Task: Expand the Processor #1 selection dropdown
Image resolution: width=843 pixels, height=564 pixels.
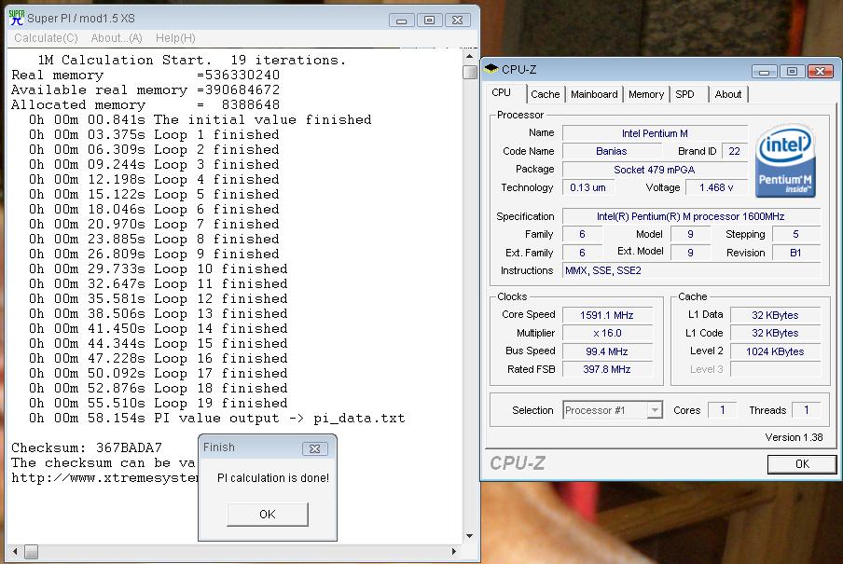Action: [655, 410]
